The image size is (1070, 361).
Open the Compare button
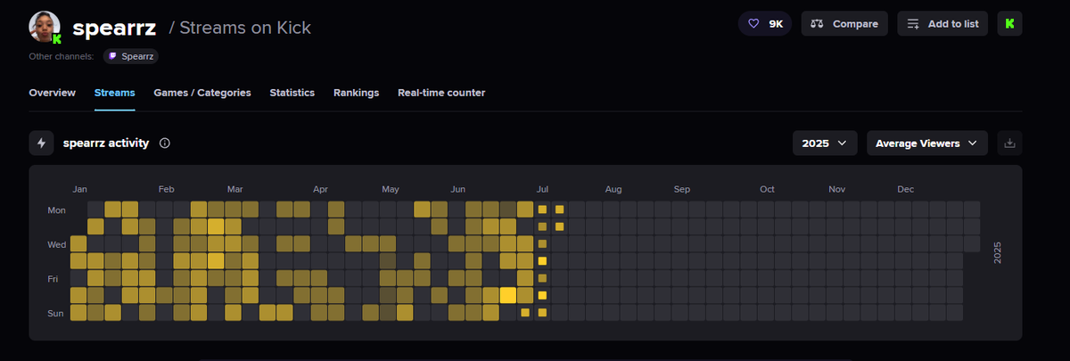click(x=844, y=24)
